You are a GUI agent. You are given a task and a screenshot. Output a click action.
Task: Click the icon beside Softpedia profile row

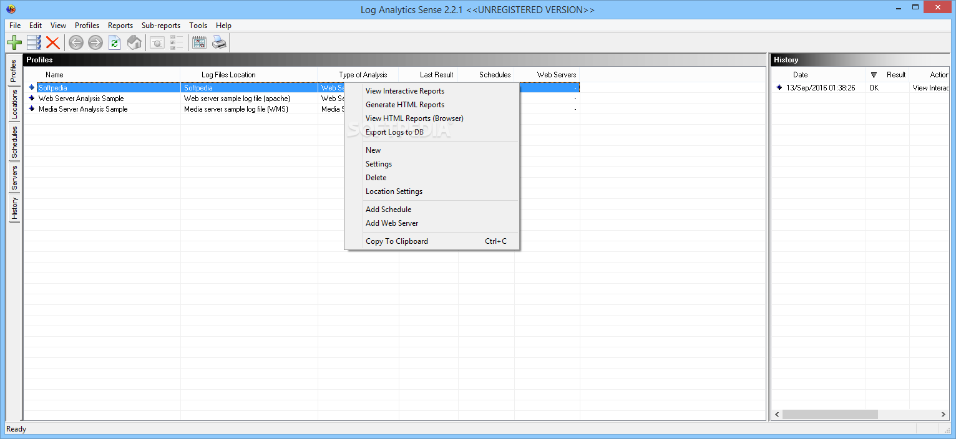point(32,87)
